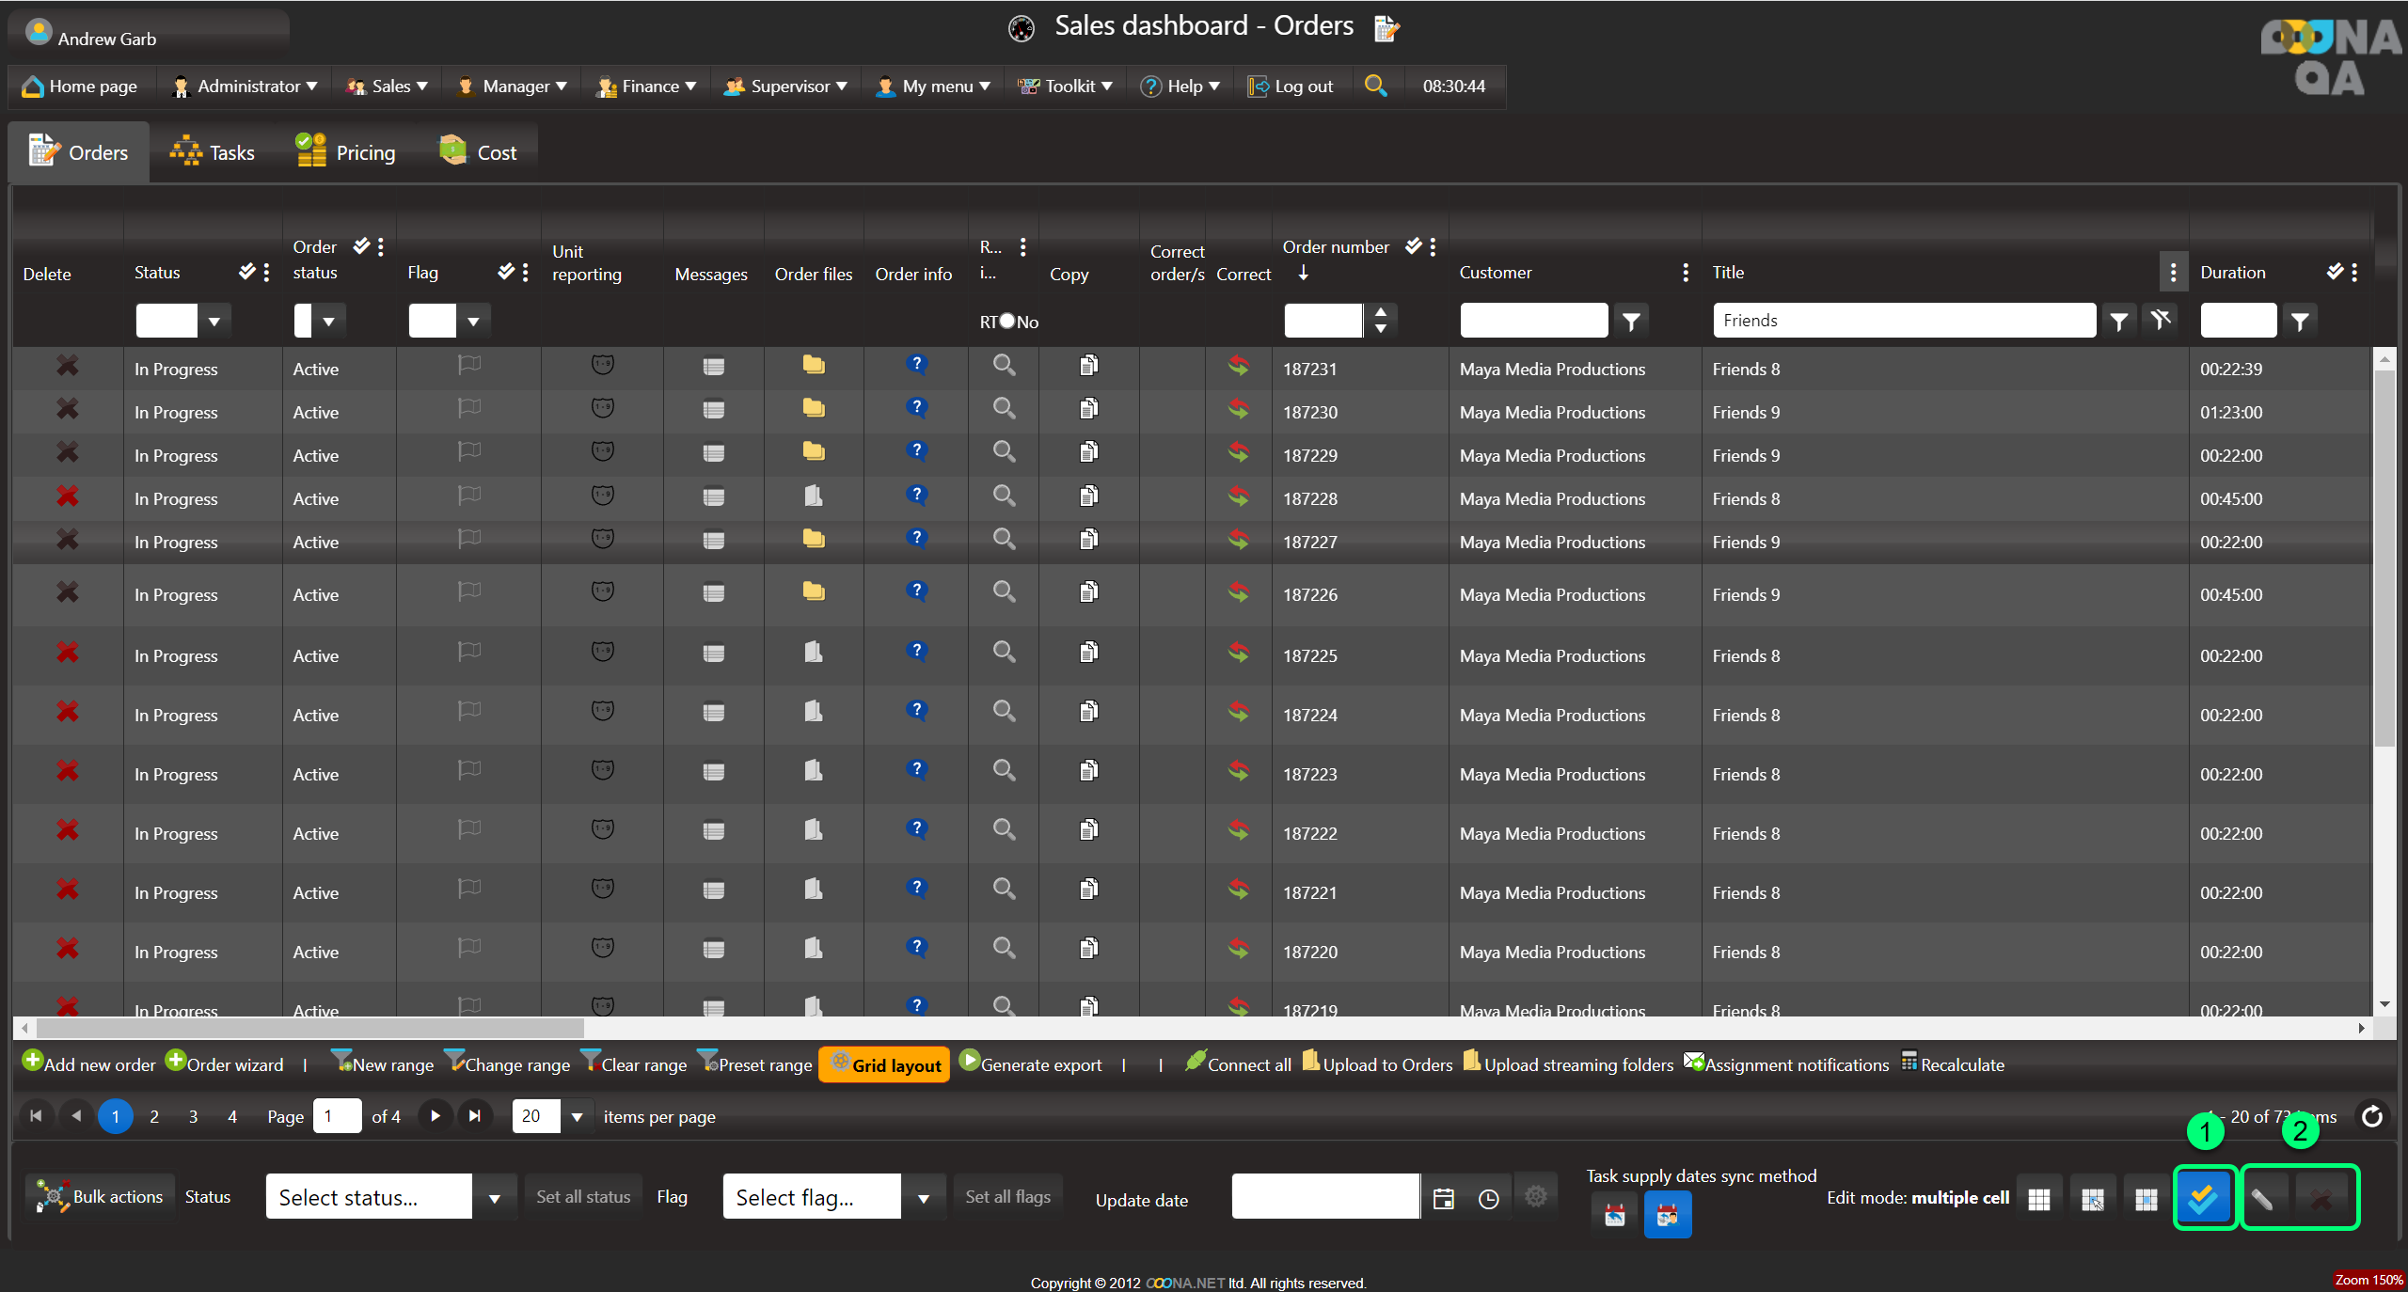Click copy icon for order 187228
The height and width of the screenshot is (1292, 2408).
coord(1088,496)
